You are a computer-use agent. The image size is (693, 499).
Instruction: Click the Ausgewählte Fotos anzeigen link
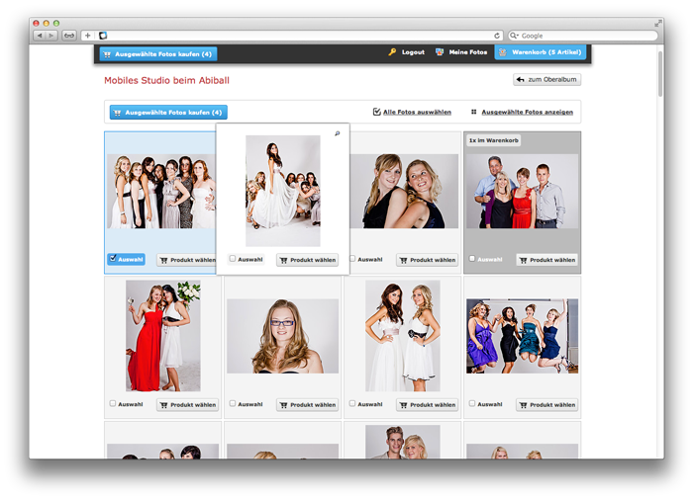528,112
